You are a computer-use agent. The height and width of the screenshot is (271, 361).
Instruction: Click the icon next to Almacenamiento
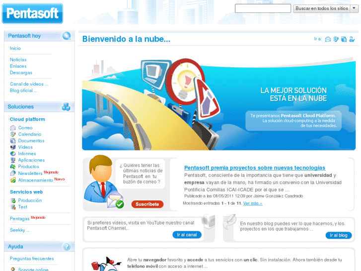13,180
